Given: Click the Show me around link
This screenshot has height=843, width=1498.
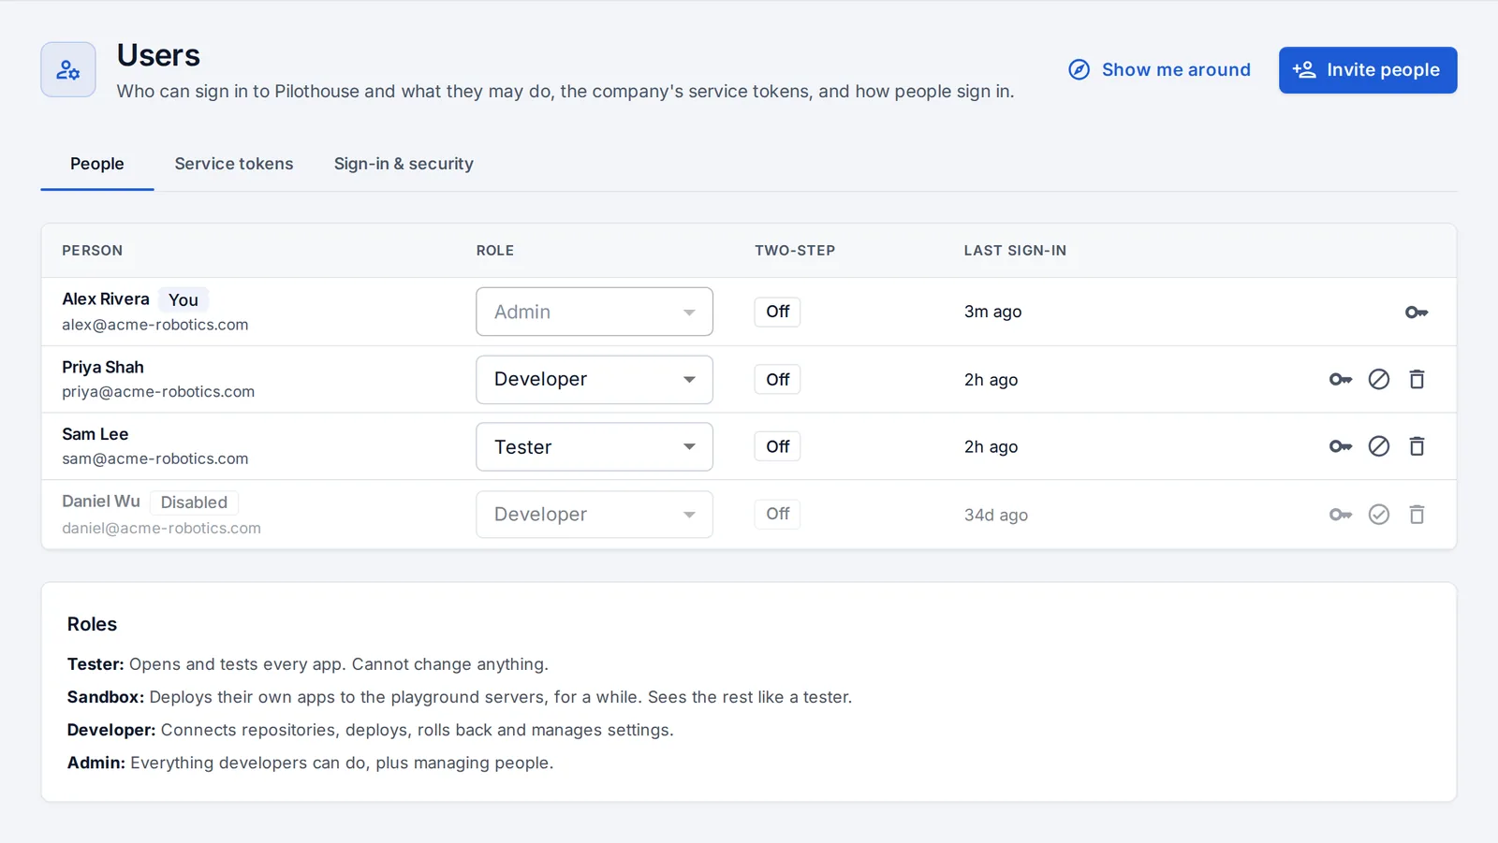Looking at the screenshot, I should click(1159, 70).
